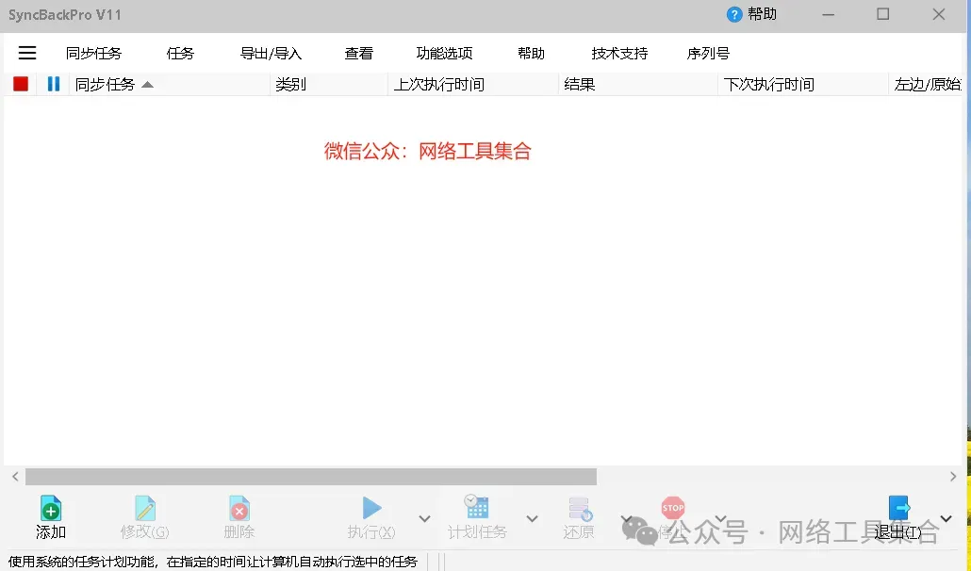Click the scrollbar left arrow

pyautogui.click(x=15, y=477)
